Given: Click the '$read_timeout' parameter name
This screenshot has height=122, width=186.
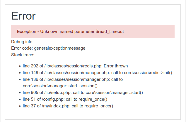Looking at the screenshot, I should tap(110, 32).
